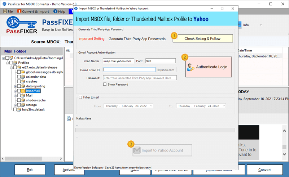Screen dimensions: 289x177
Task: Click the Help info icon
Action: (x=55, y=12)
